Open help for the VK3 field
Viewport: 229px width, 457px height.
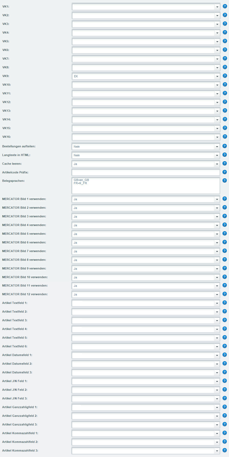point(225,24)
